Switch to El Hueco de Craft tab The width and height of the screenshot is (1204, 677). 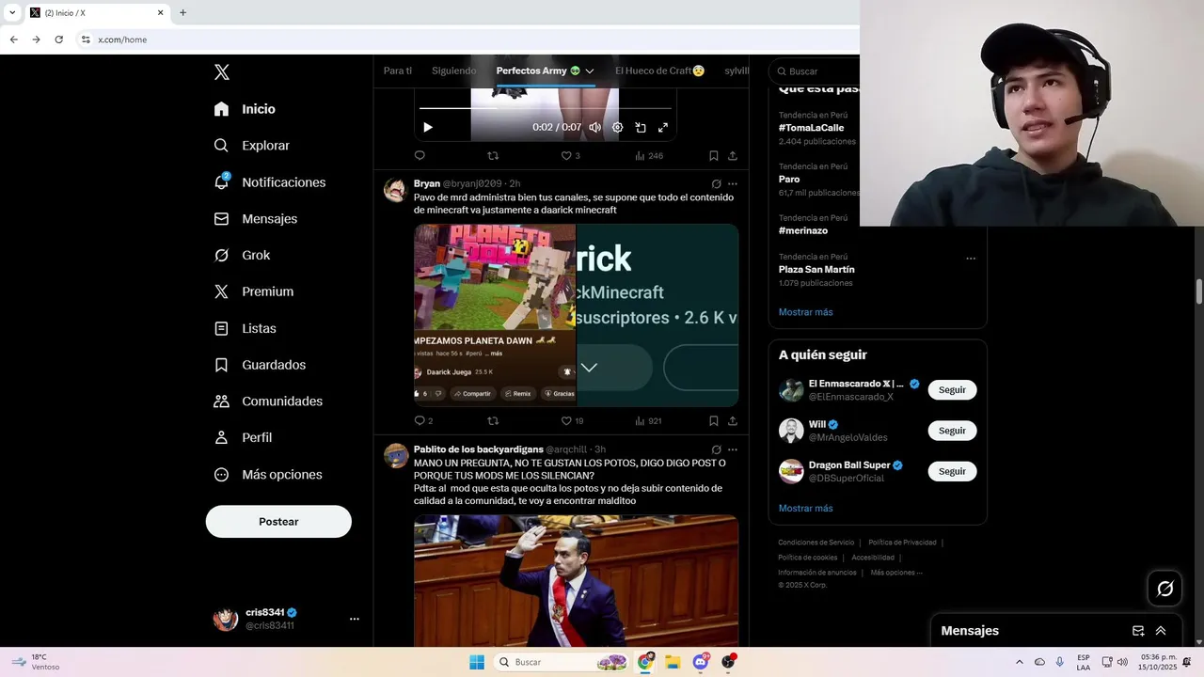coord(659,71)
